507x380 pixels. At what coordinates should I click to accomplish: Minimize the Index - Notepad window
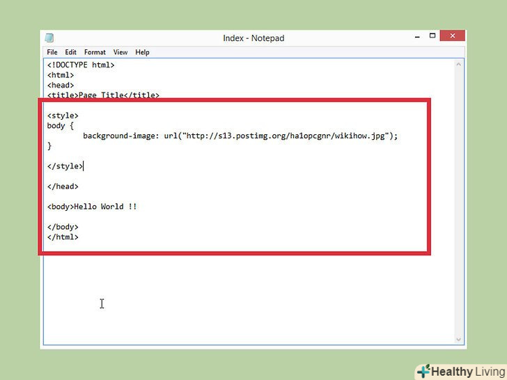(x=417, y=36)
